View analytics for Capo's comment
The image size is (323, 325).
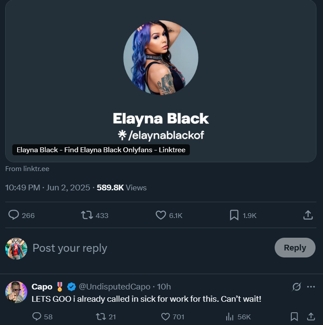point(229,316)
